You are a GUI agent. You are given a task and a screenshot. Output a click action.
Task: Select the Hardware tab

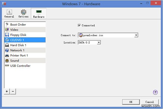[x=38, y=13]
